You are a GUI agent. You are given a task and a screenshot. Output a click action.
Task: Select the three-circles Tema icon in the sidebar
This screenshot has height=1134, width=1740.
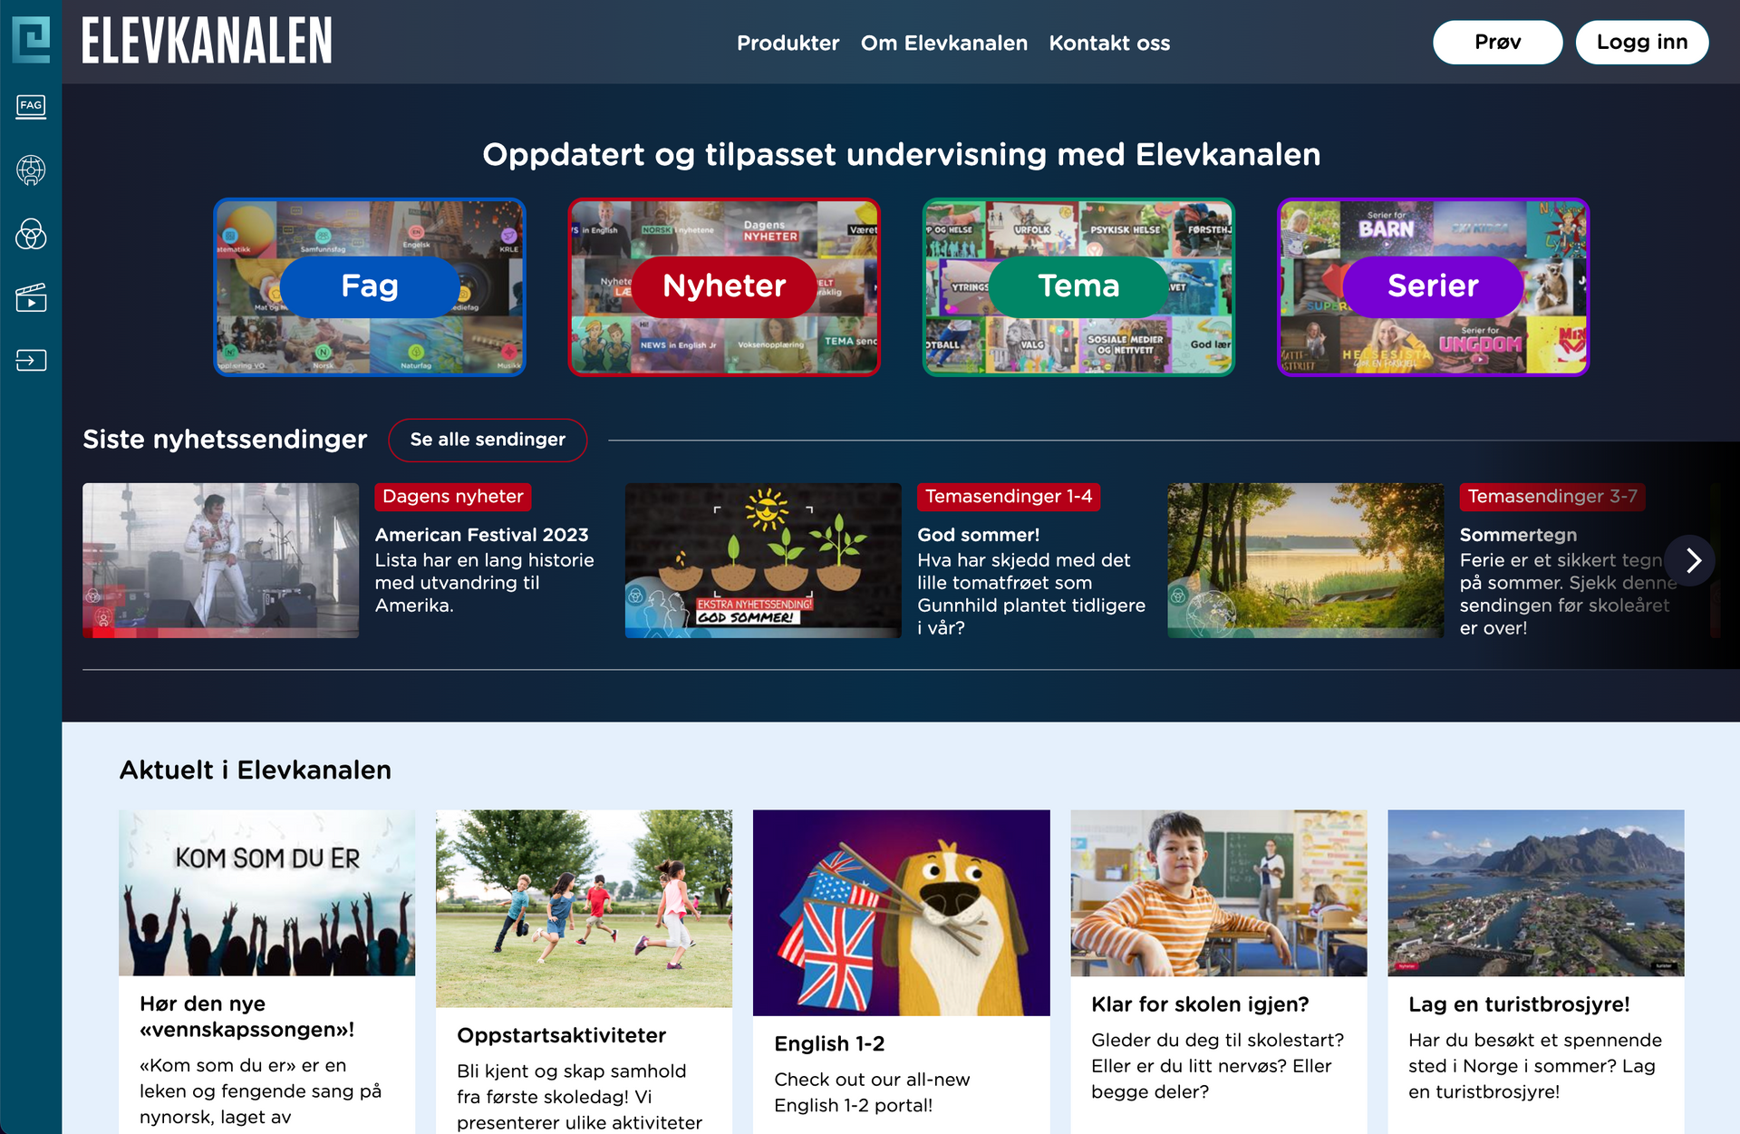pos(31,234)
